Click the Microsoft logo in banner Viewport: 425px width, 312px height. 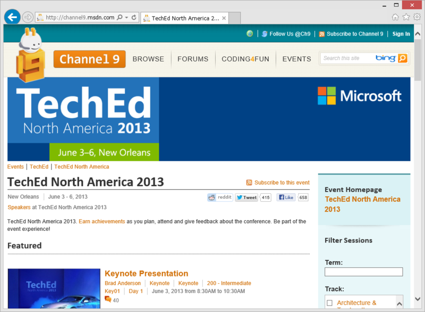pyautogui.click(x=360, y=96)
